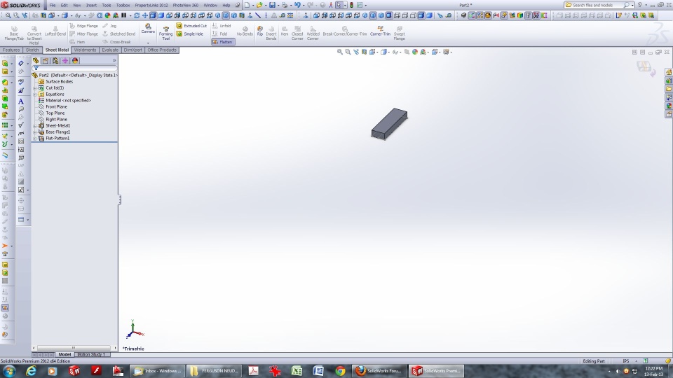Open the Help question-mark dropdown
This screenshot has width=673, height=378.
(x=646, y=5)
